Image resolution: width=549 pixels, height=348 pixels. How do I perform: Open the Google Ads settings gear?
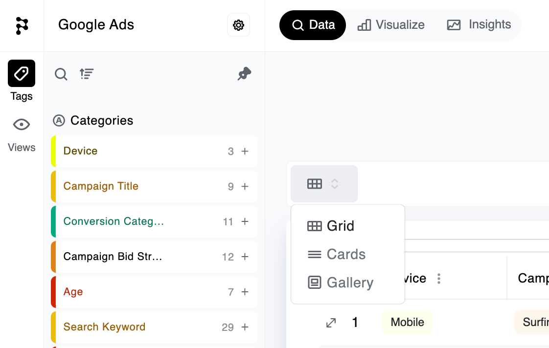point(238,25)
